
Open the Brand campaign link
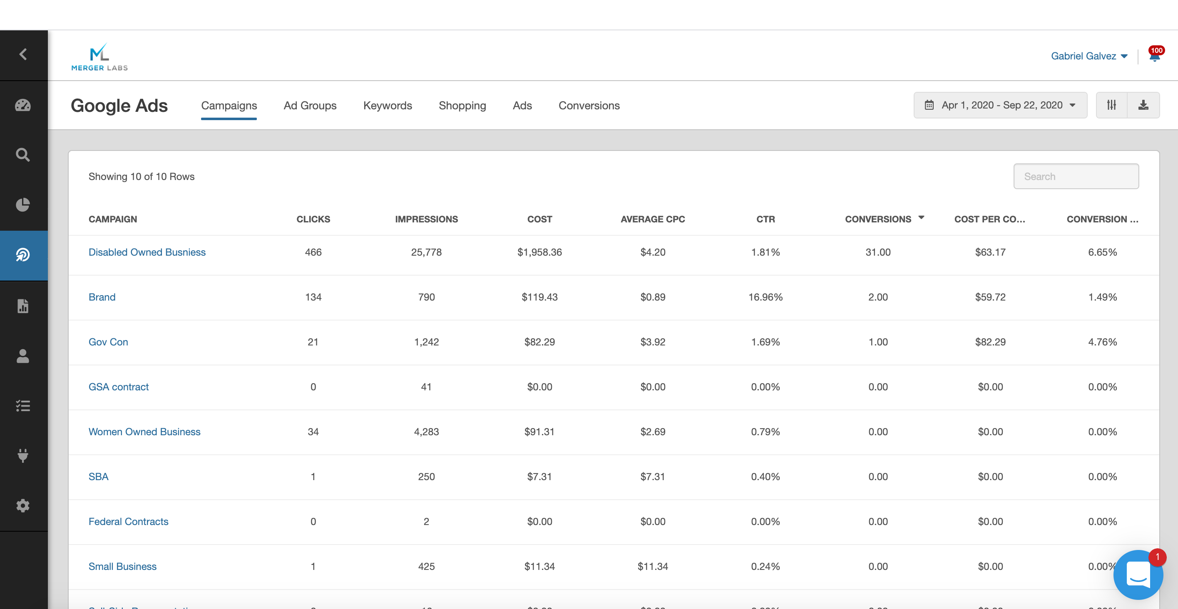pos(102,297)
